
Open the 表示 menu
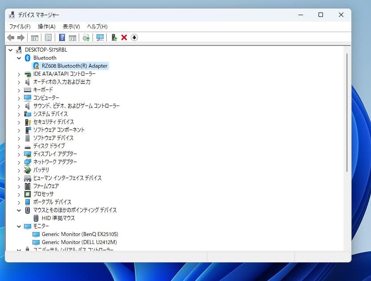70,26
